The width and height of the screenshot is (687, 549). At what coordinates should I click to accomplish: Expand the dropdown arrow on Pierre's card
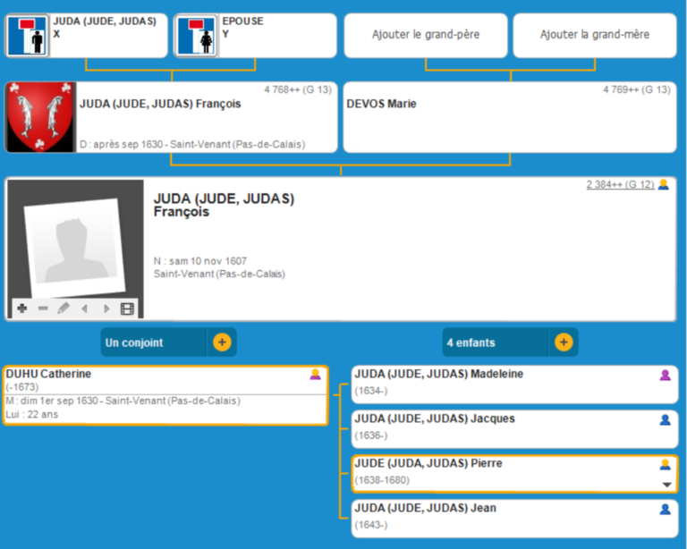point(665,485)
